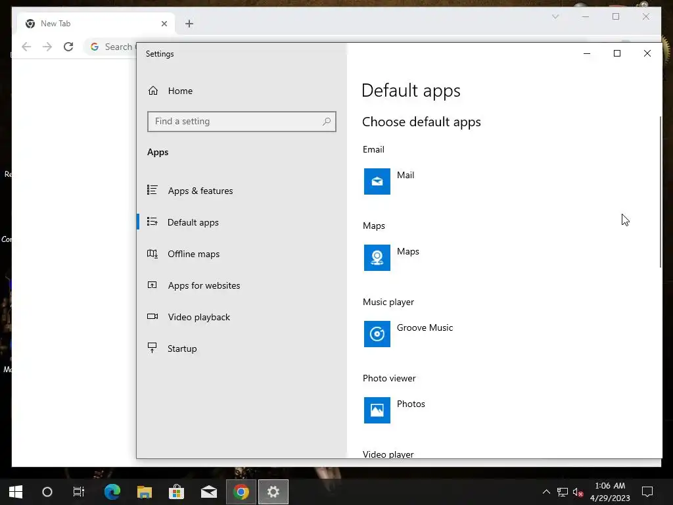673x505 pixels.
Task: Click the Find a setting search box
Action: 242,122
